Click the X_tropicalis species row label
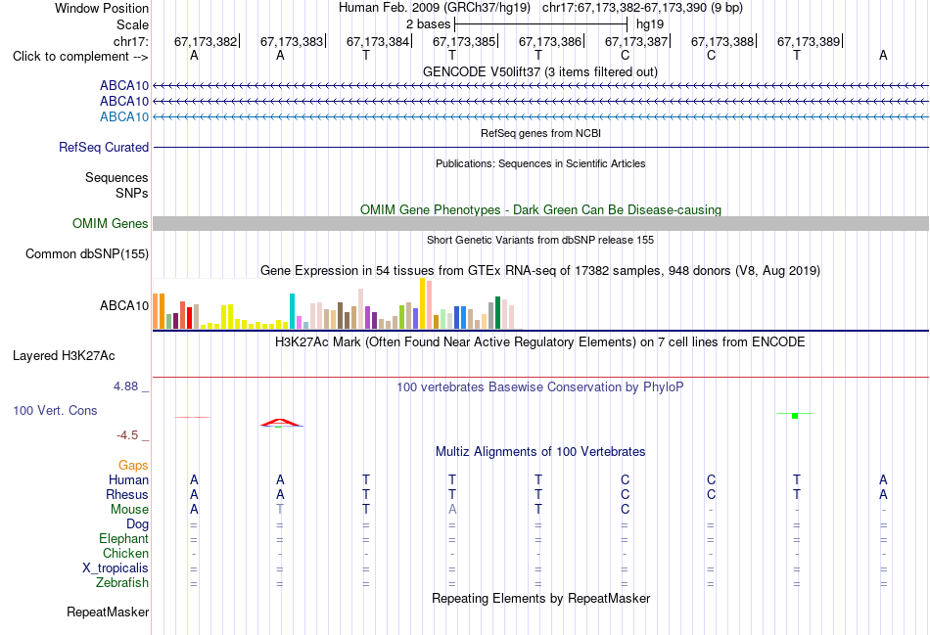This screenshot has width=930, height=635. click(116, 568)
